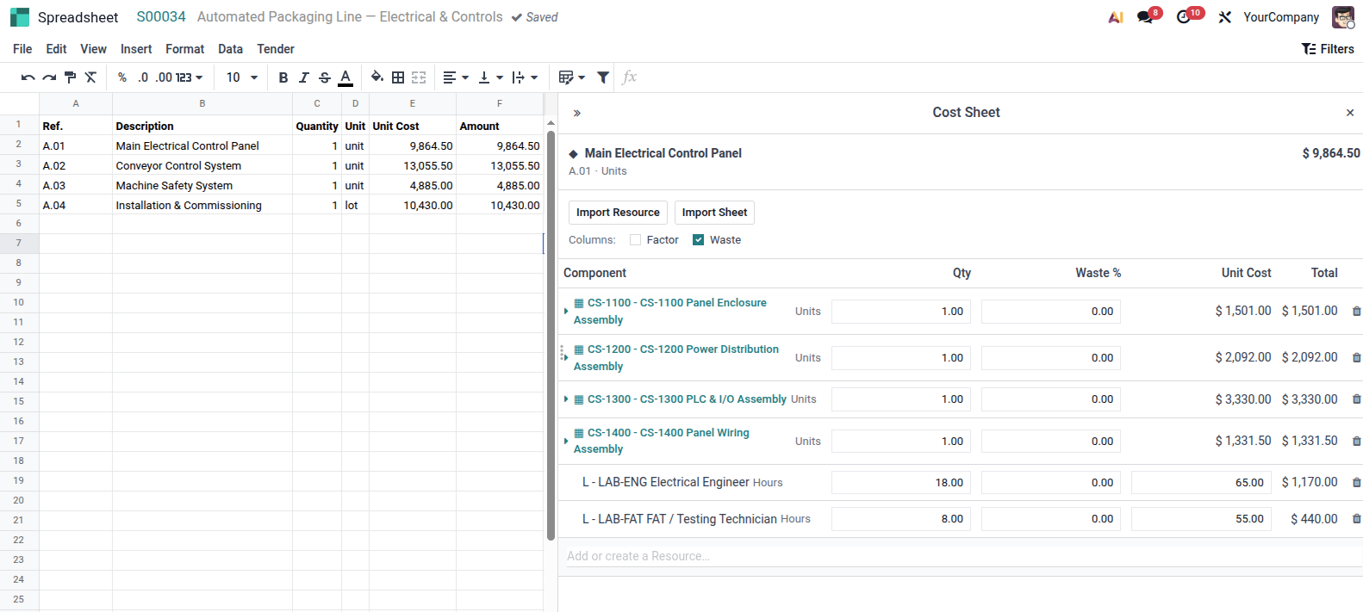This screenshot has height=612, width=1363.
Task: Close the Cost Sheet panel
Action: [1350, 113]
